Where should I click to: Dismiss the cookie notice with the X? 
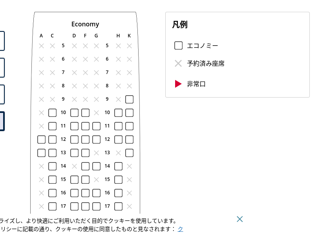pos(240,219)
